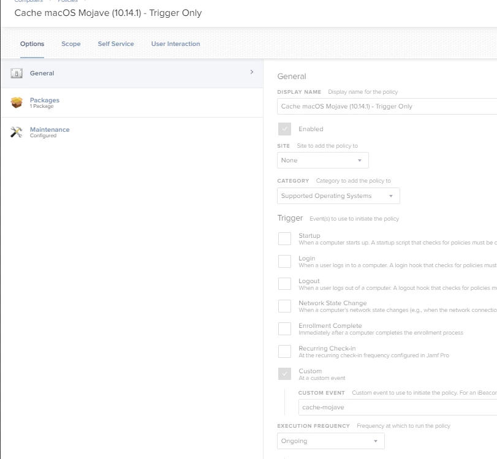Switch to the Scope tab
The width and height of the screenshot is (497, 459).
(x=71, y=44)
